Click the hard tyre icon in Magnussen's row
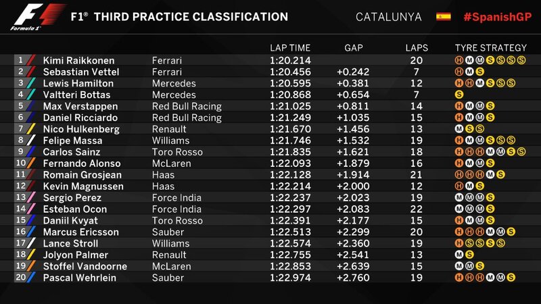The width and height of the screenshot is (541, 304). click(459, 186)
